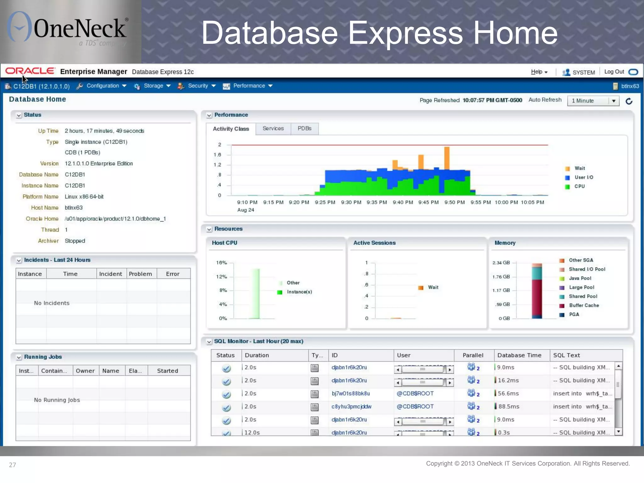Click the Security icon
The image size is (644, 483).
[x=181, y=86]
